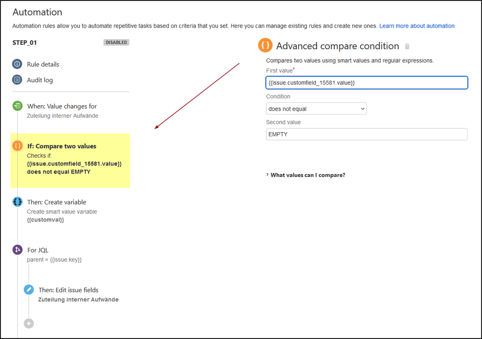482x339 pixels.
Task: Select the When: Value changes for trigger
Action: [62, 106]
